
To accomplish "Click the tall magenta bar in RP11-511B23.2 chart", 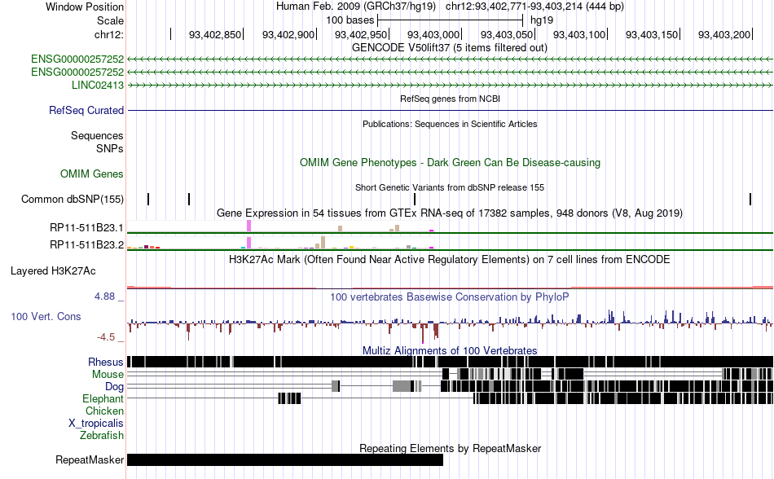I will tap(248, 243).
